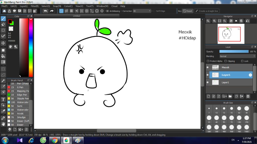This screenshot has height=144, width=257.
Task: Enable crisscross grid snap
Action: [72, 11]
